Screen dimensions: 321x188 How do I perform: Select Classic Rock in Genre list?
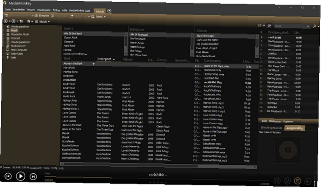(x=71, y=37)
